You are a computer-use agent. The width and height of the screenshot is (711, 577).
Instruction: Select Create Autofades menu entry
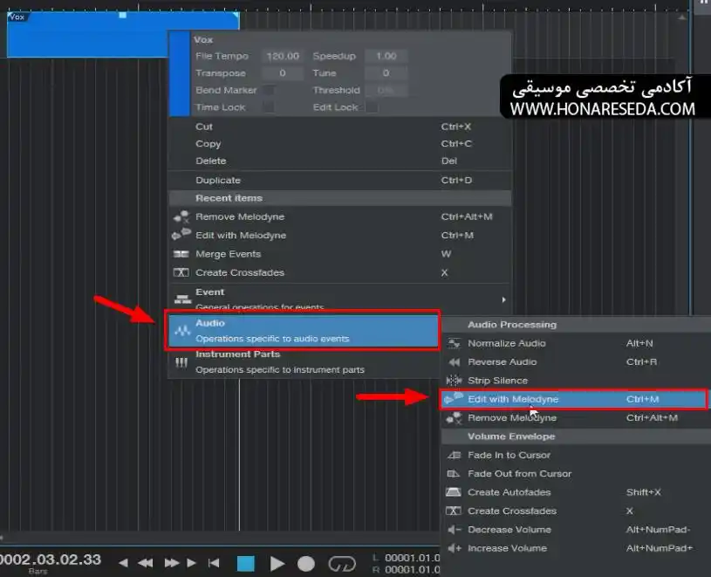(576, 492)
